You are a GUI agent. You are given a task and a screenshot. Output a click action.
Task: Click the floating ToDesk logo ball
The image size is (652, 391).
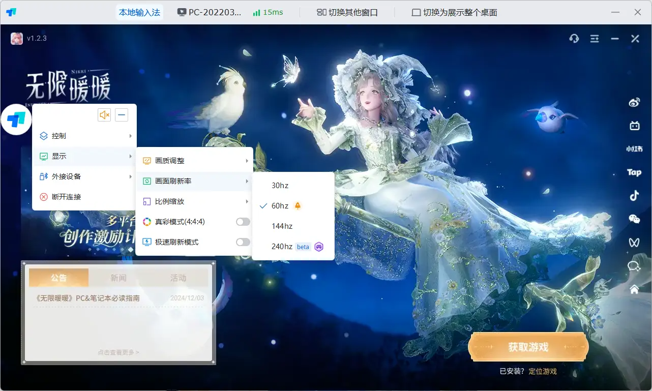click(x=16, y=119)
